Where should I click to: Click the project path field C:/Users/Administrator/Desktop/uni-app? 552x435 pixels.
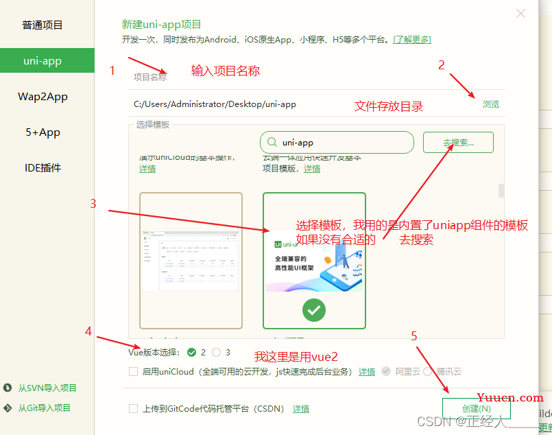tap(215, 104)
